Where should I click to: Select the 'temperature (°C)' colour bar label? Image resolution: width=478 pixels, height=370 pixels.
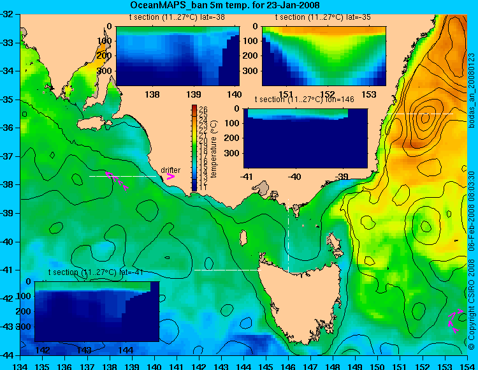pyautogui.click(x=214, y=149)
